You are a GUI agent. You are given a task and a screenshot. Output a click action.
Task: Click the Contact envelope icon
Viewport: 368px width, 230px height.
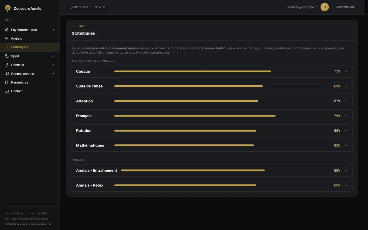(x=7, y=91)
